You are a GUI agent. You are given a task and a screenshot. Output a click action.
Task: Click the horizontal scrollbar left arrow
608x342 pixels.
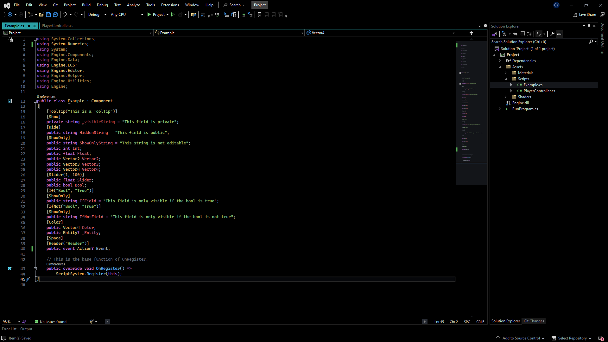pos(108,322)
